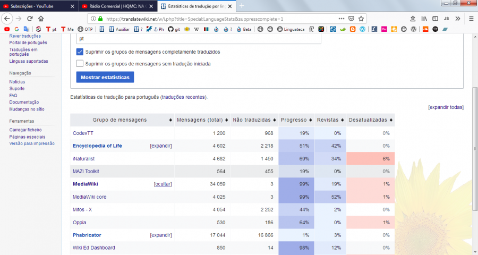Uncheck suppress completely translated groups

pos(80,52)
